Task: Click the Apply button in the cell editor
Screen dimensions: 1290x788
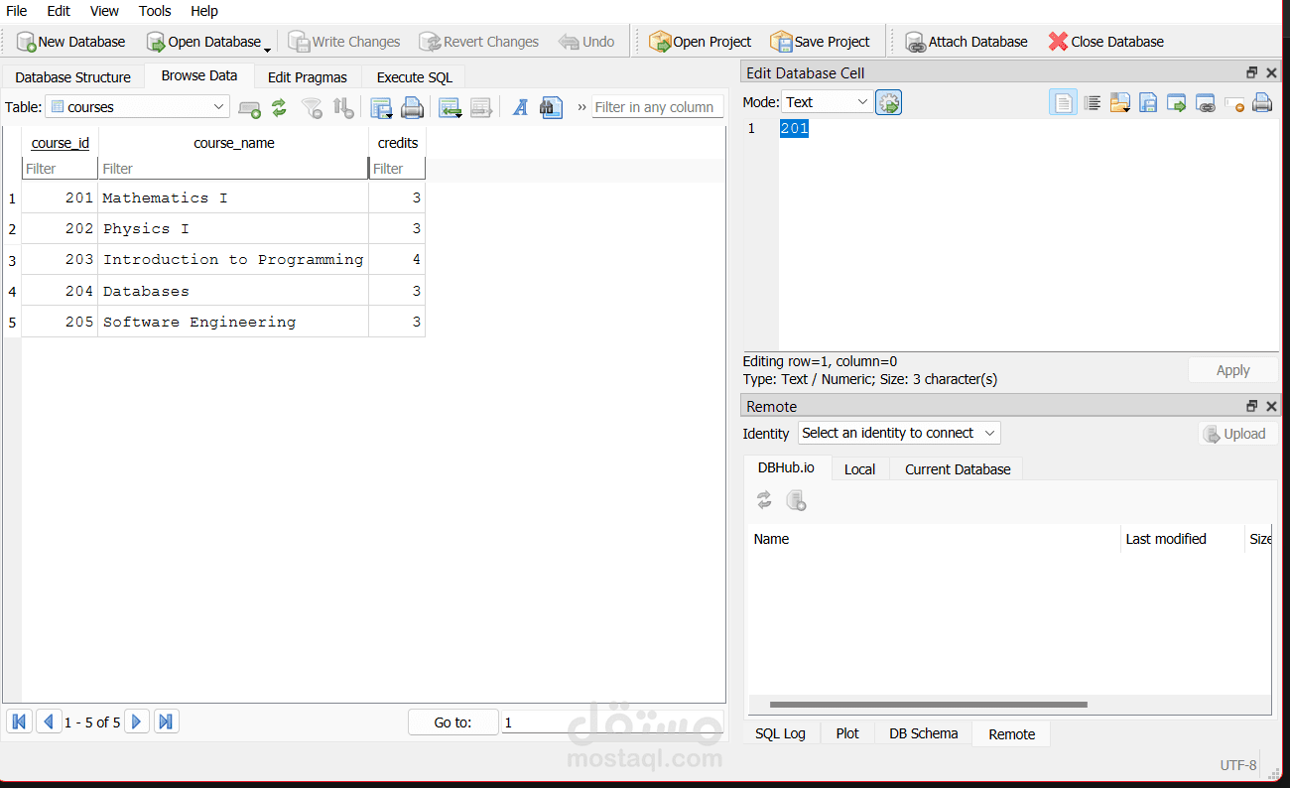Action: click(1232, 370)
